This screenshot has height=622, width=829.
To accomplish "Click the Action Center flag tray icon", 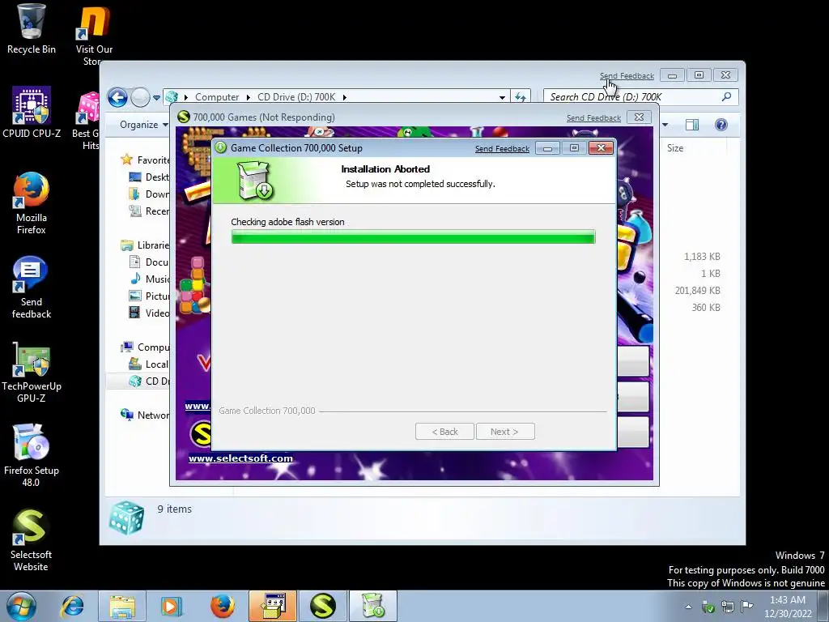I will point(747,606).
